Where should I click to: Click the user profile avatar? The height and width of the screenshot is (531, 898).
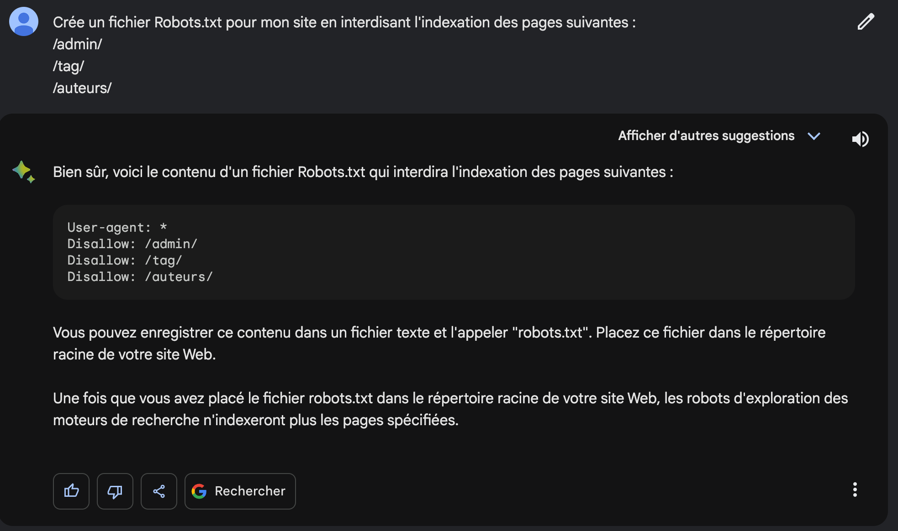click(x=23, y=21)
